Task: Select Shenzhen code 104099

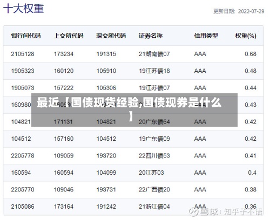Action: point(106,173)
